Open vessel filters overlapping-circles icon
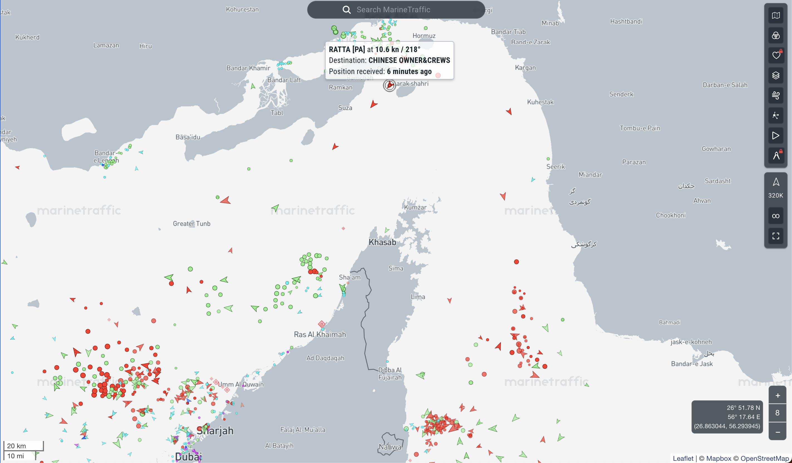The image size is (792, 463). click(775, 36)
